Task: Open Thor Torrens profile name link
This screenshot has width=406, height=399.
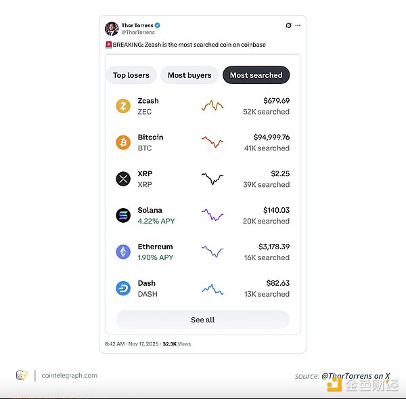Action: coord(137,25)
